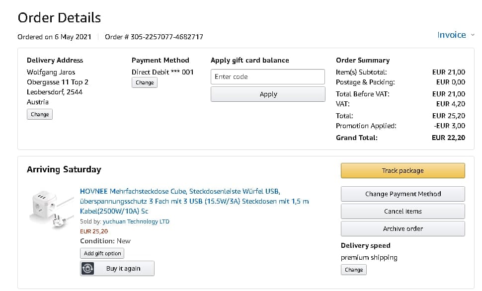482x291 pixels.
Task: Focus the gift card Enter code field
Action: coord(268,76)
